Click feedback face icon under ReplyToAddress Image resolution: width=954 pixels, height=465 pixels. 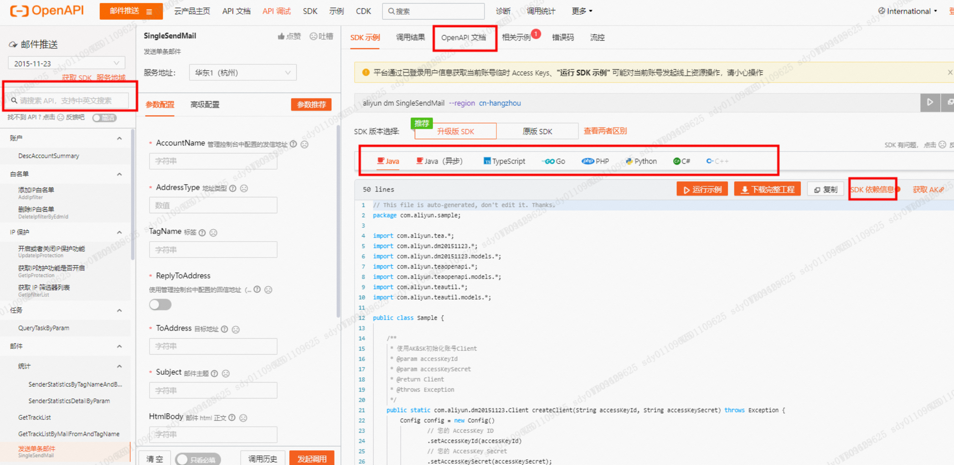tap(268, 289)
